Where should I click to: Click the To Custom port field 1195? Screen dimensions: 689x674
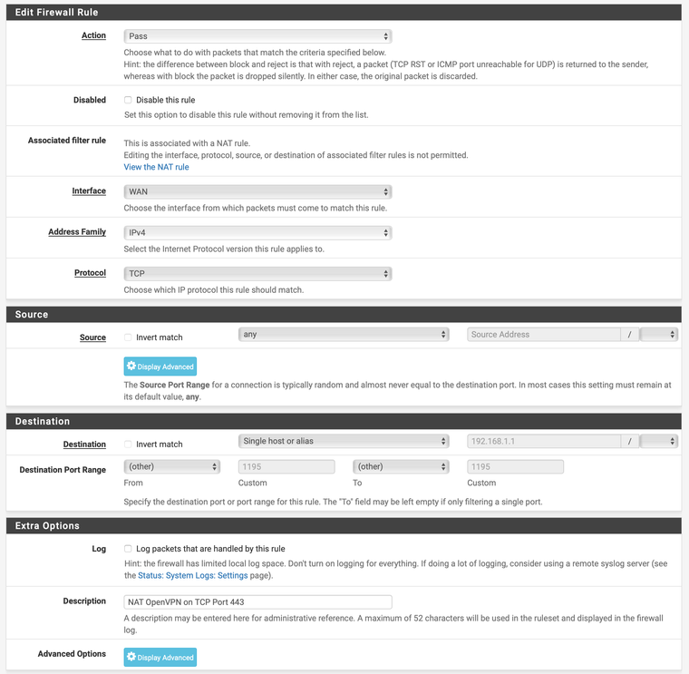[516, 466]
